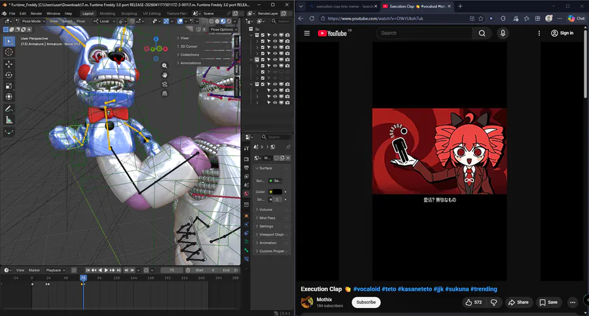Open the World properties tab icon
The width and height of the screenshot is (589, 316).
247,194
